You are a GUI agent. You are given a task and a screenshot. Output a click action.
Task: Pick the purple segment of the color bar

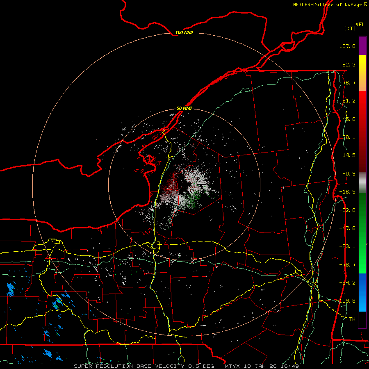362,46
